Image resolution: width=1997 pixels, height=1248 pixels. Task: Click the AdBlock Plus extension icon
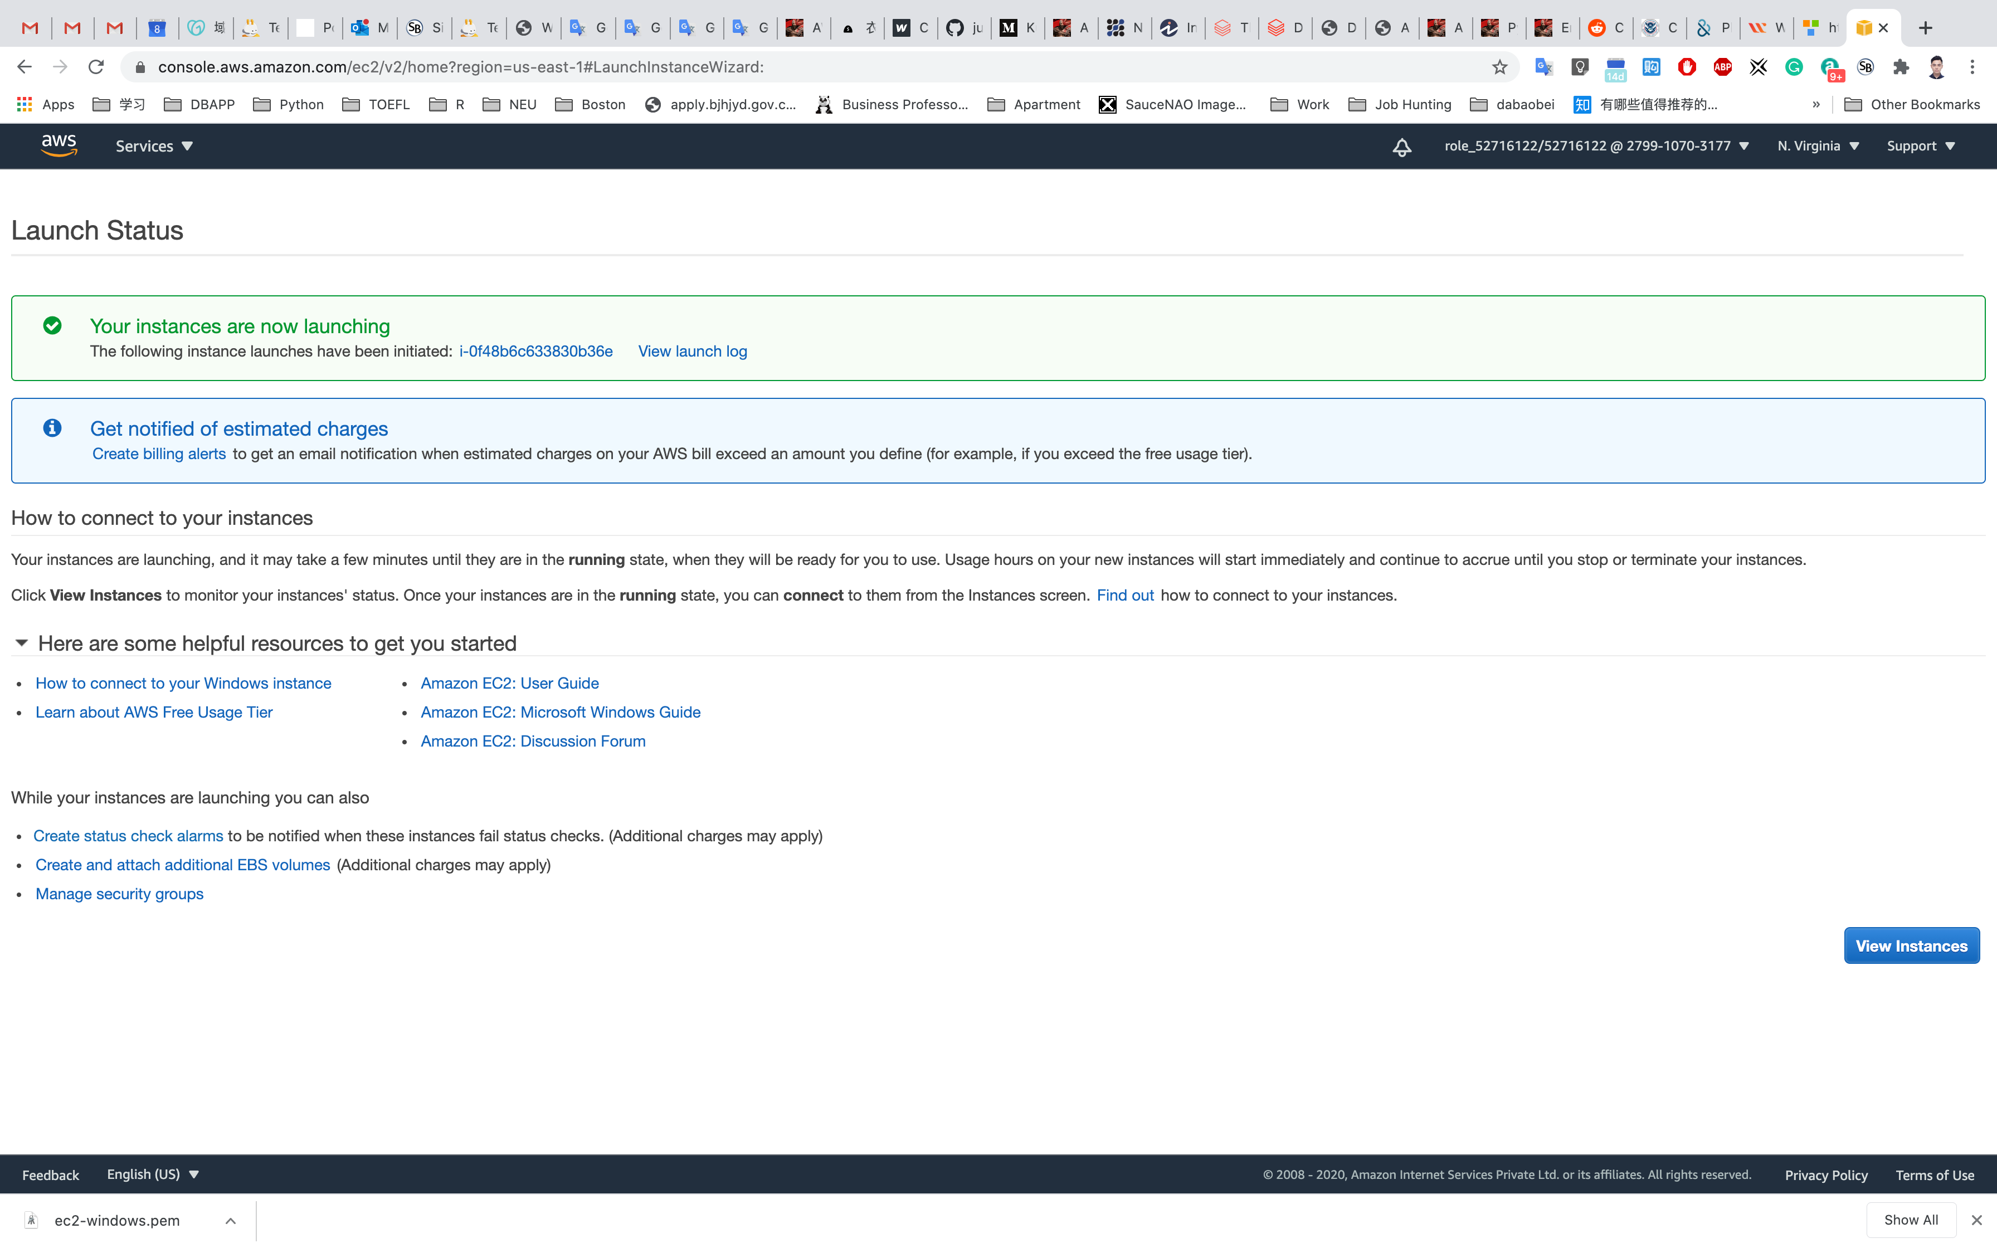coord(1722,67)
